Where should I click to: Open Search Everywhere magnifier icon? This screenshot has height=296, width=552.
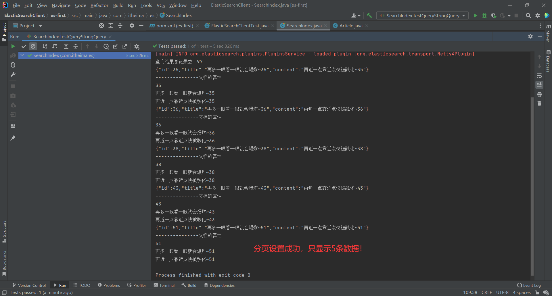pyautogui.click(x=528, y=16)
